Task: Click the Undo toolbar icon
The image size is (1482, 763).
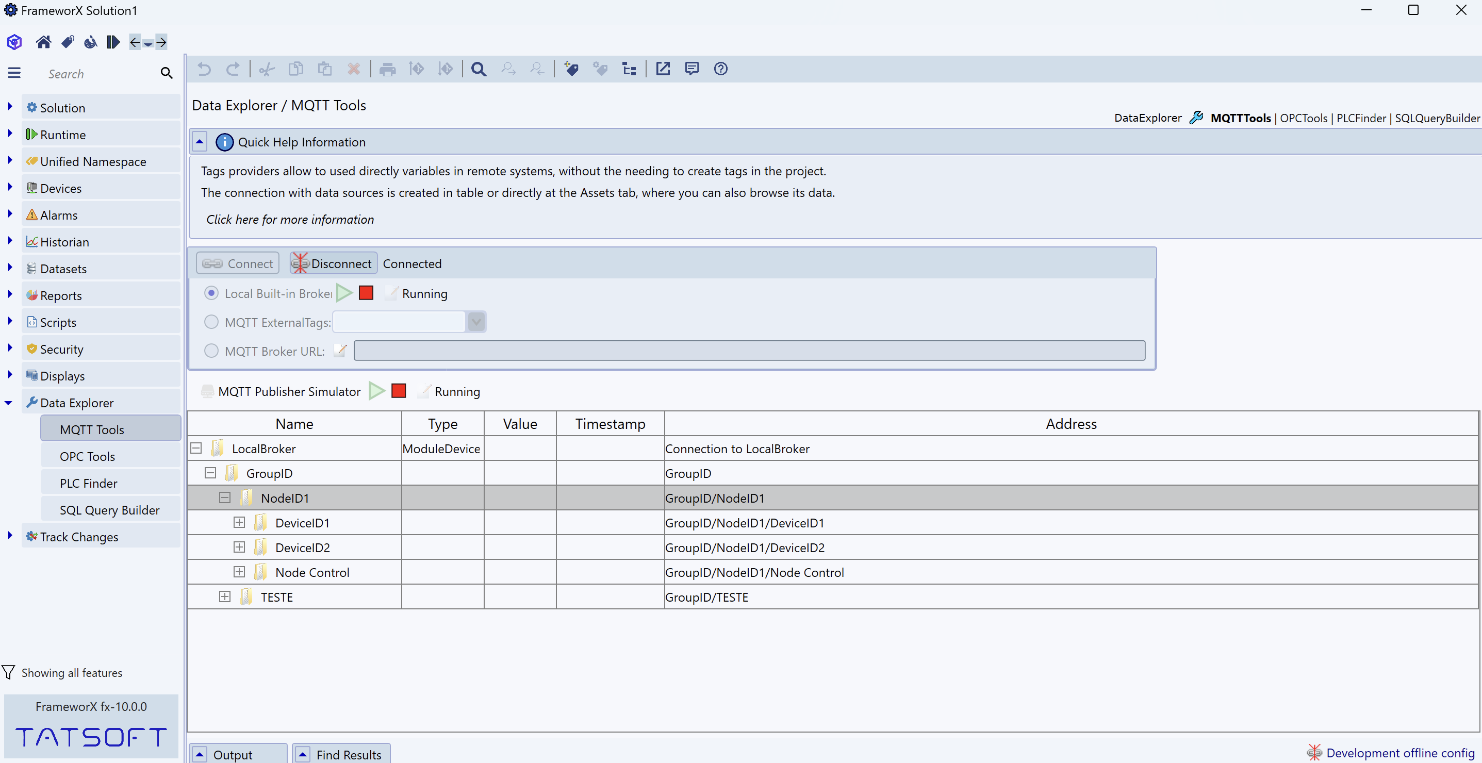Action: click(204, 69)
